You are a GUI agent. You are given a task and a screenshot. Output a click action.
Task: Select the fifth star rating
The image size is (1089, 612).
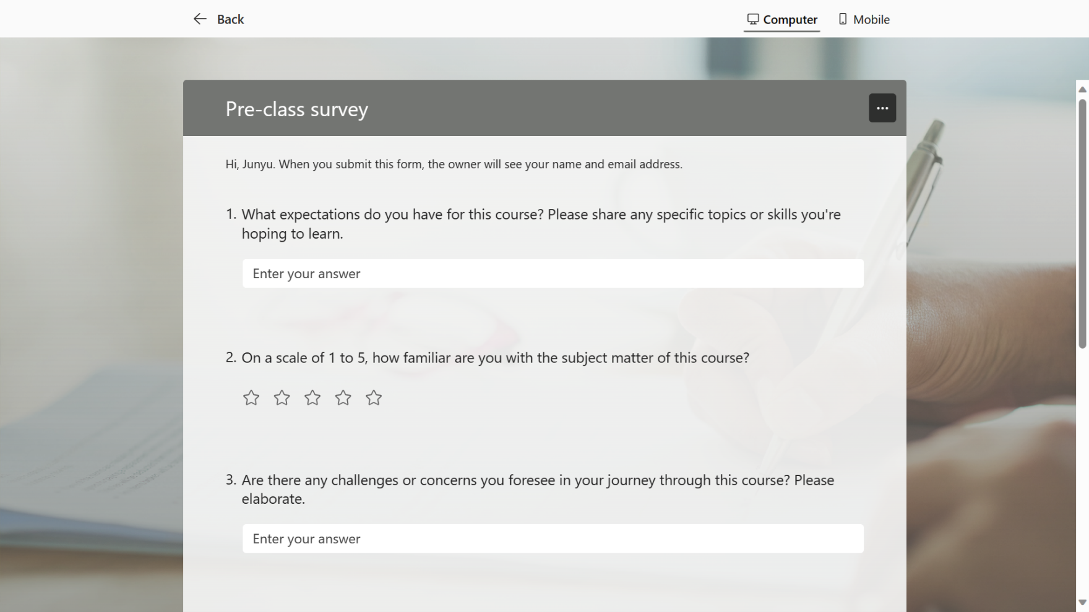tap(374, 397)
